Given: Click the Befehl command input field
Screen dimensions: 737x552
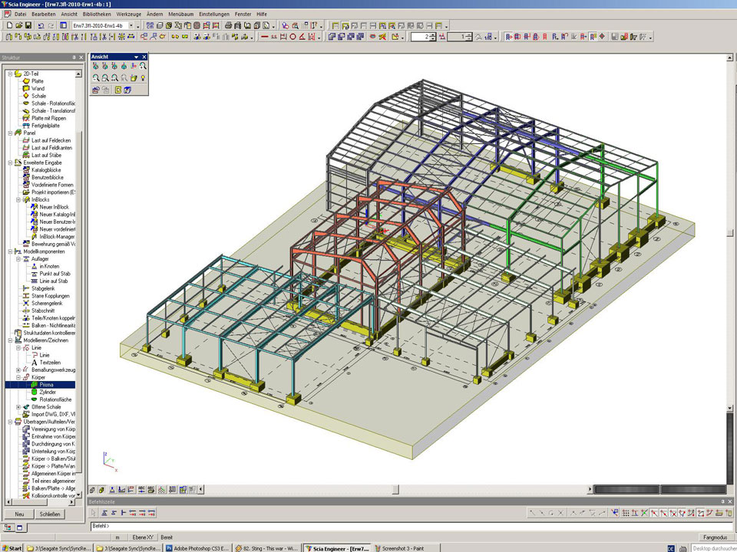Looking at the screenshot, I should click(x=307, y=526).
